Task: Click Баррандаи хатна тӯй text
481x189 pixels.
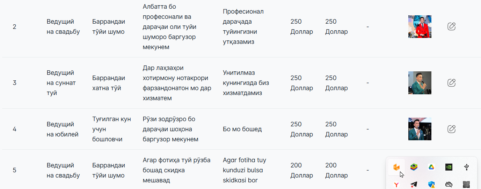Action: click(109, 83)
